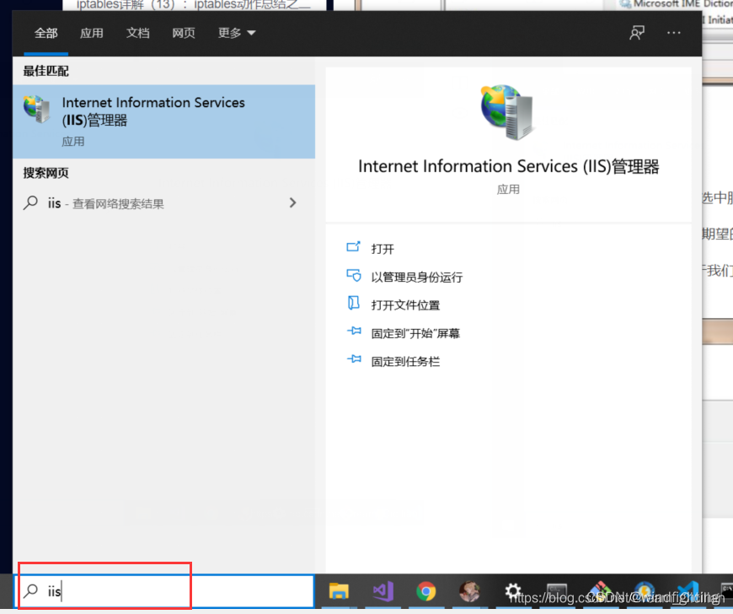
Task: Click the open-window icon beside 打开
Action: click(x=353, y=246)
